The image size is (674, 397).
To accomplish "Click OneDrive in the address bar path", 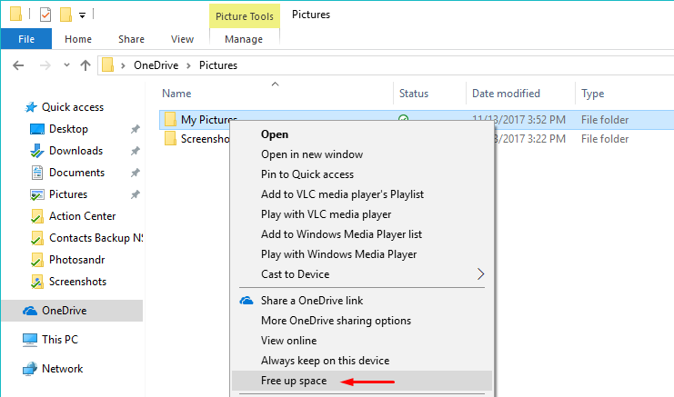I will [x=156, y=65].
